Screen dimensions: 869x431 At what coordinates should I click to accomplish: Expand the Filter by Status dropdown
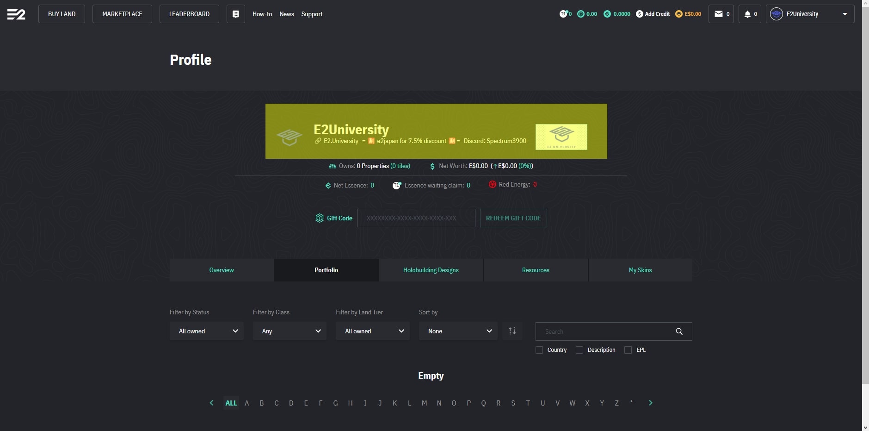(x=206, y=331)
